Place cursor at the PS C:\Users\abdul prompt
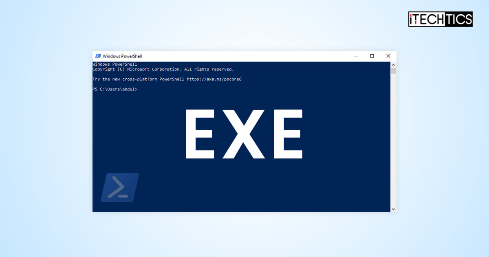Viewport: 489px width, 257px height. coord(115,89)
